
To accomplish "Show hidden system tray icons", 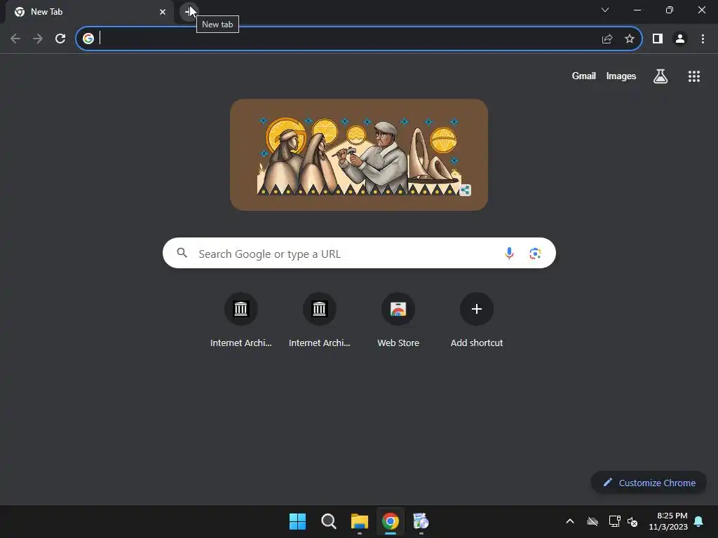I will pos(569,521).
